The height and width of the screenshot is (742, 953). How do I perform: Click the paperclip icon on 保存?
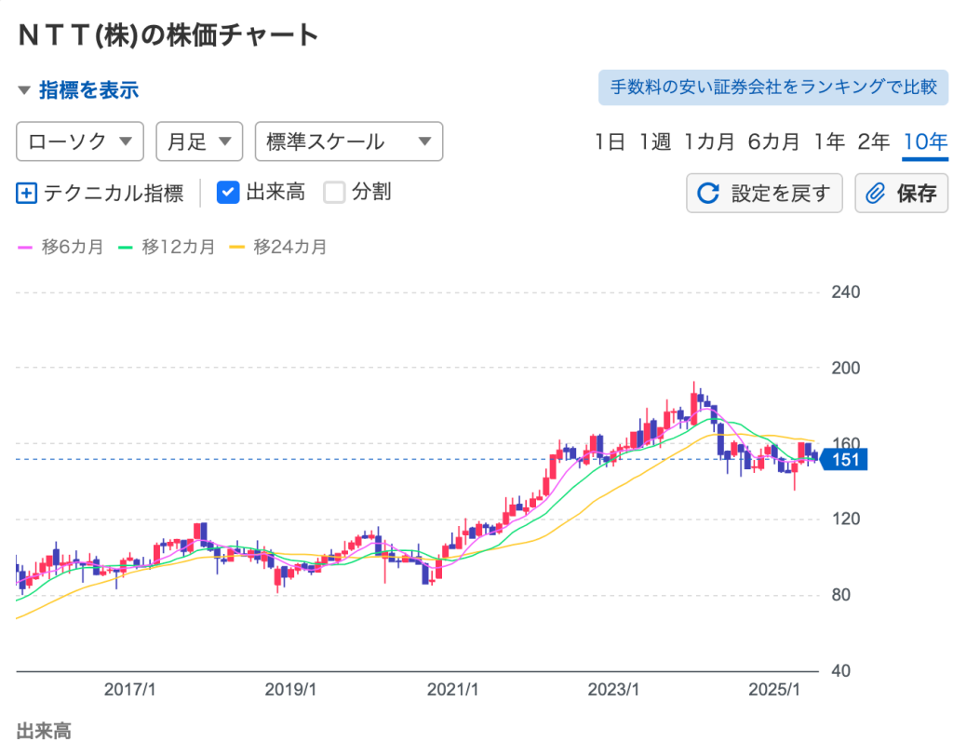click(x=875, y=193)
